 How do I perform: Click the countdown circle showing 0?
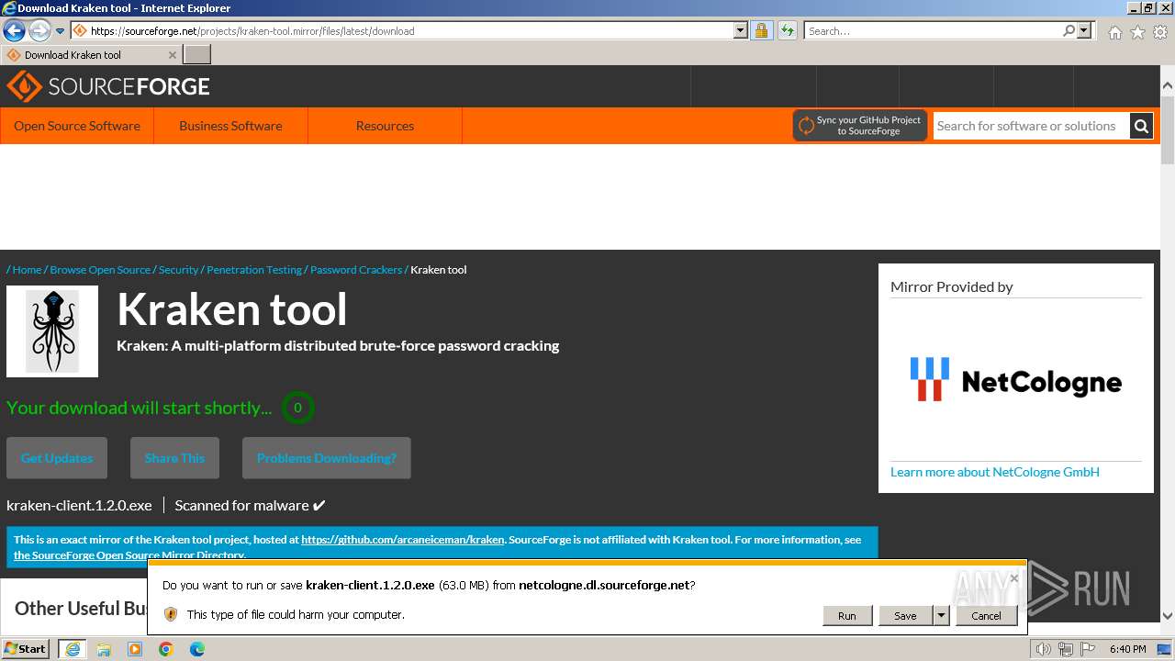coord(297,408)
